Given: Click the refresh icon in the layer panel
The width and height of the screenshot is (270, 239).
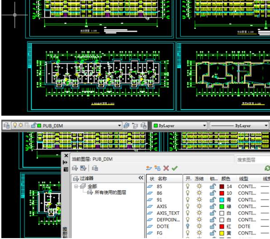Looking at the screenshot, I should point(267,168).
